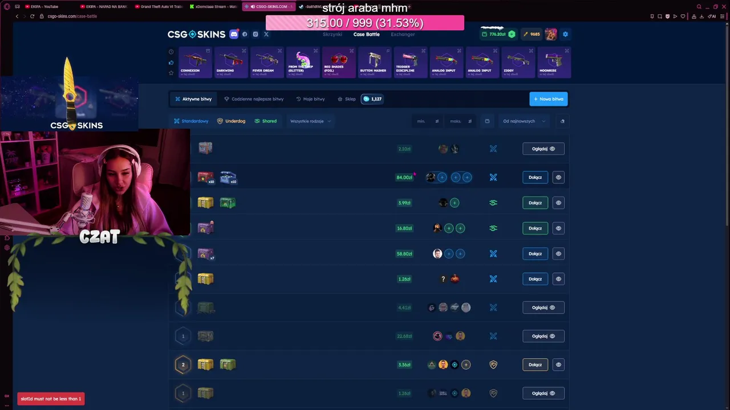Open the settings gear in header
This screenshot has height=410, width=730.
565,34
